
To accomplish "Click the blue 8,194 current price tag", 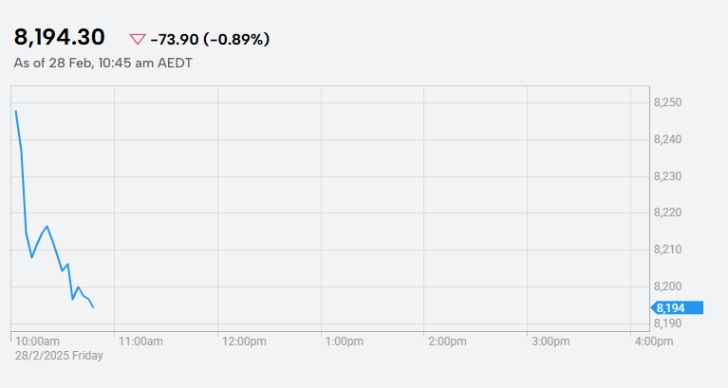I will (x=677, y=307).
